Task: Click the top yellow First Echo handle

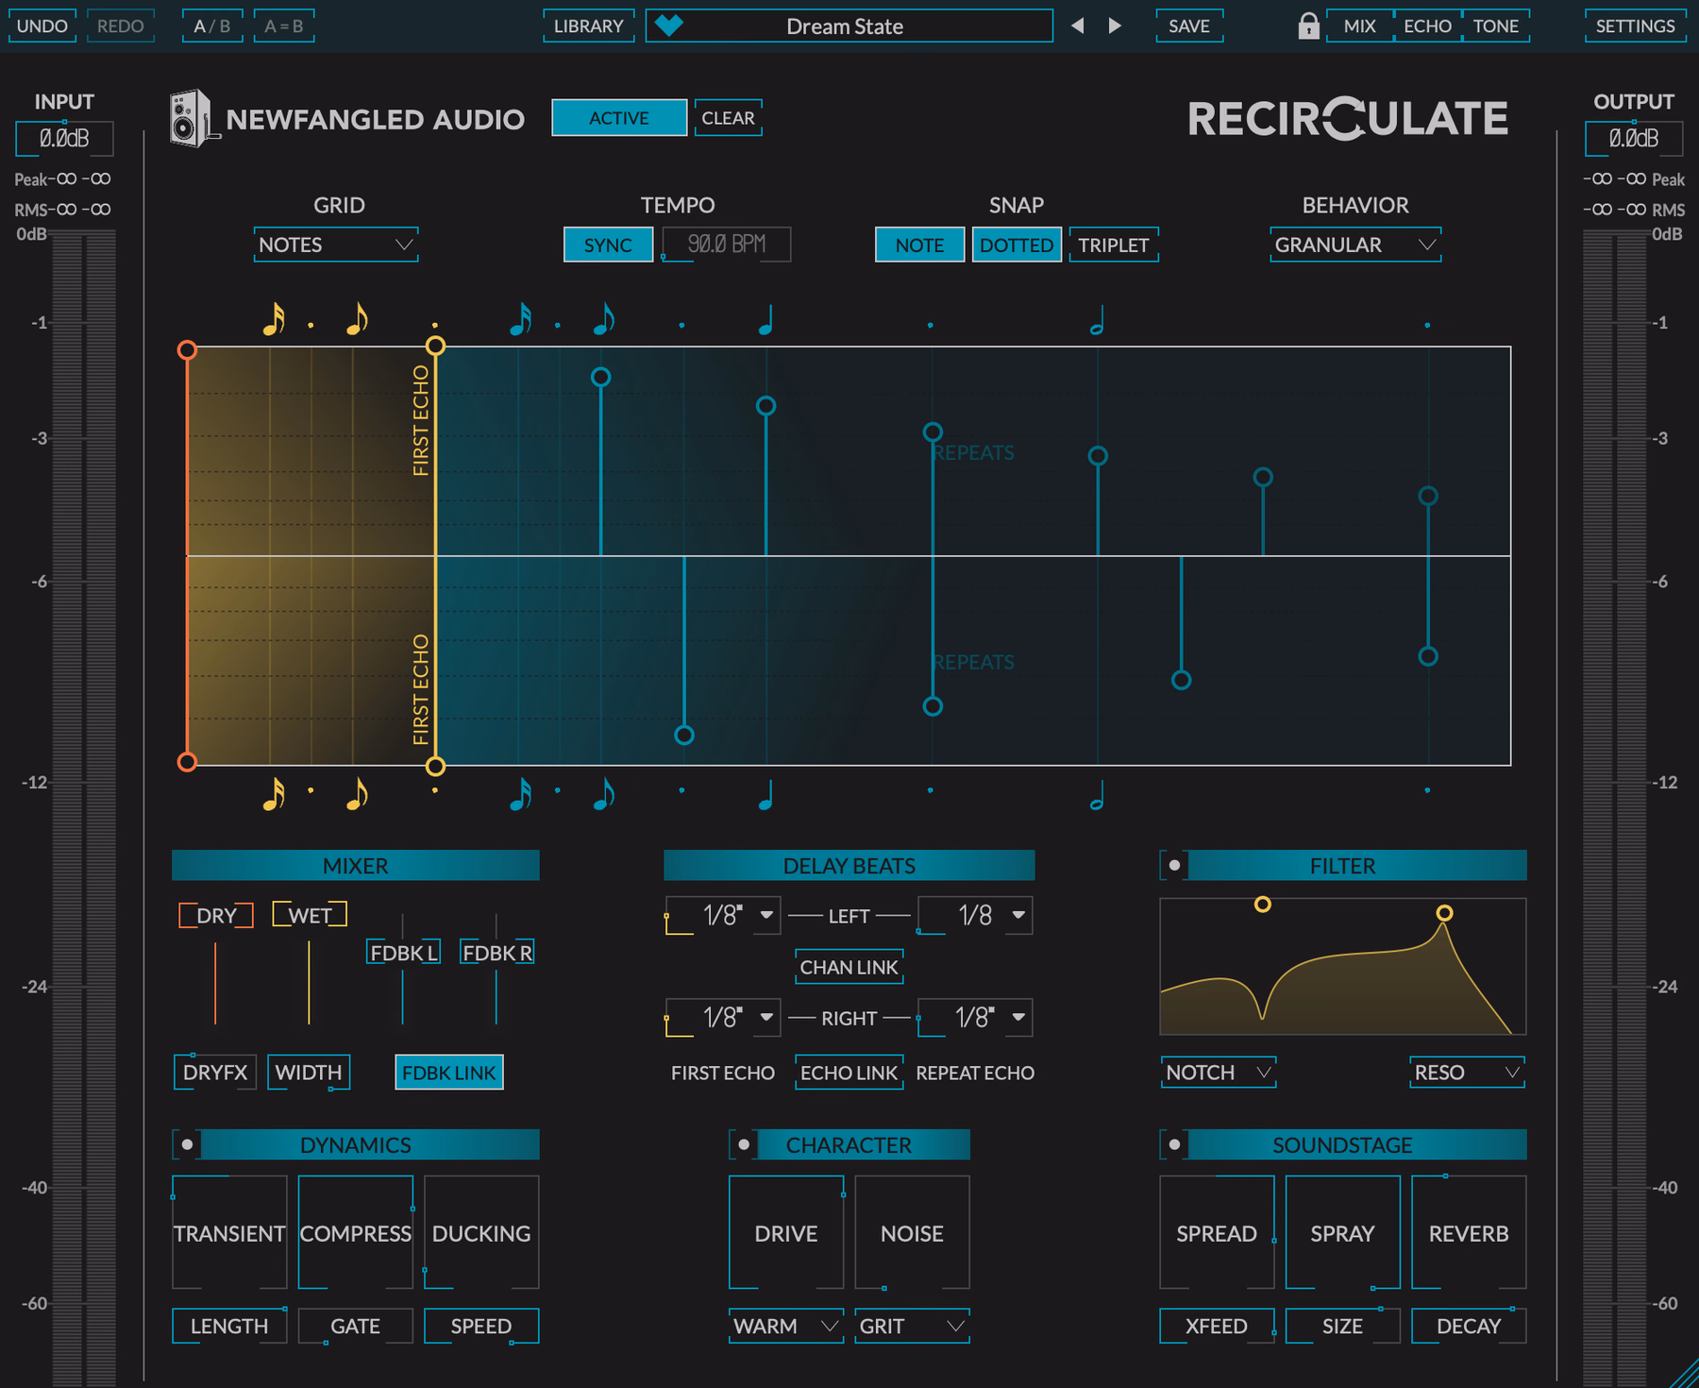Action: pyautogui.click(x=435, y=346)
